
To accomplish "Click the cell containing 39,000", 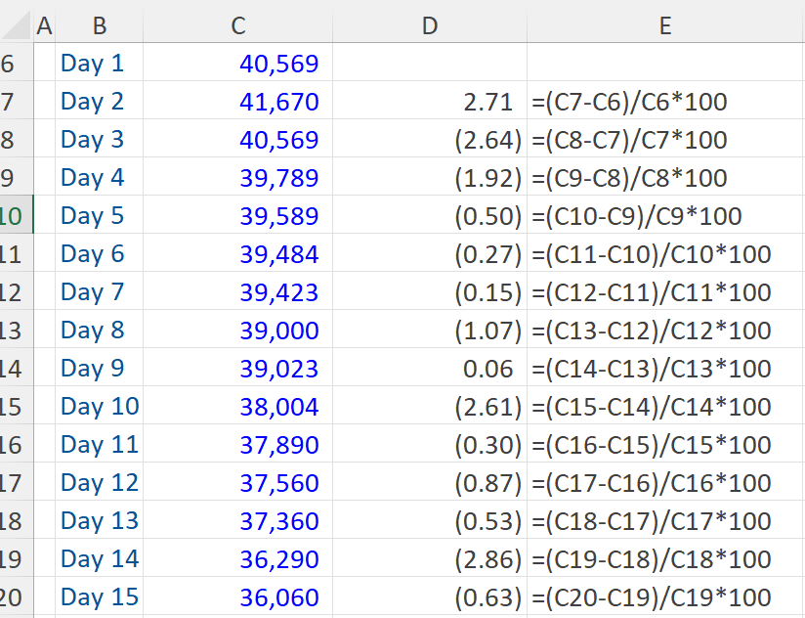I will (x=279, y=331).
